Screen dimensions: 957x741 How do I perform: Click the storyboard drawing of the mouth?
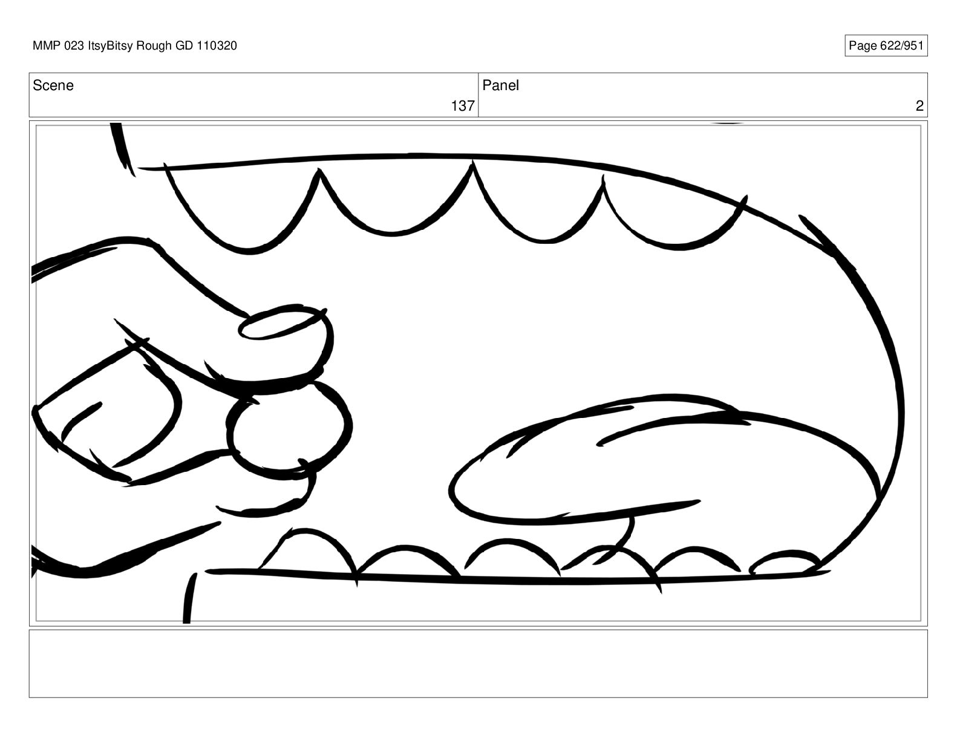pos(478,373)
